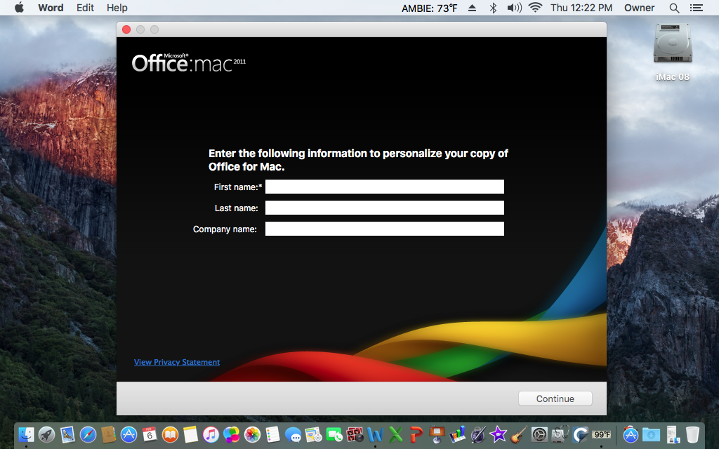Image resolution: width=719 pixels, height=449 pixels.
Task: Open the Apple menu
Action: point(19,7)
